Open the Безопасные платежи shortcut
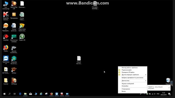This screenshot has height=98, width=175. tap(14, 38)
